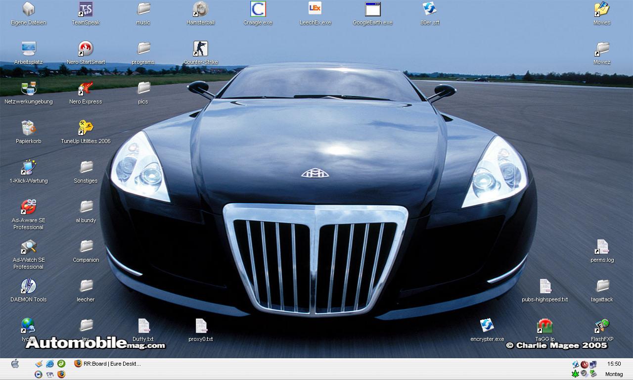633x380 pixels.
Task: Click the Show Desktop quick launch icon
Action: pos(39,364)
